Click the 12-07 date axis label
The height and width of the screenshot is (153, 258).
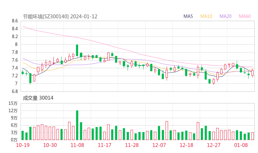[x=159, y=145]
